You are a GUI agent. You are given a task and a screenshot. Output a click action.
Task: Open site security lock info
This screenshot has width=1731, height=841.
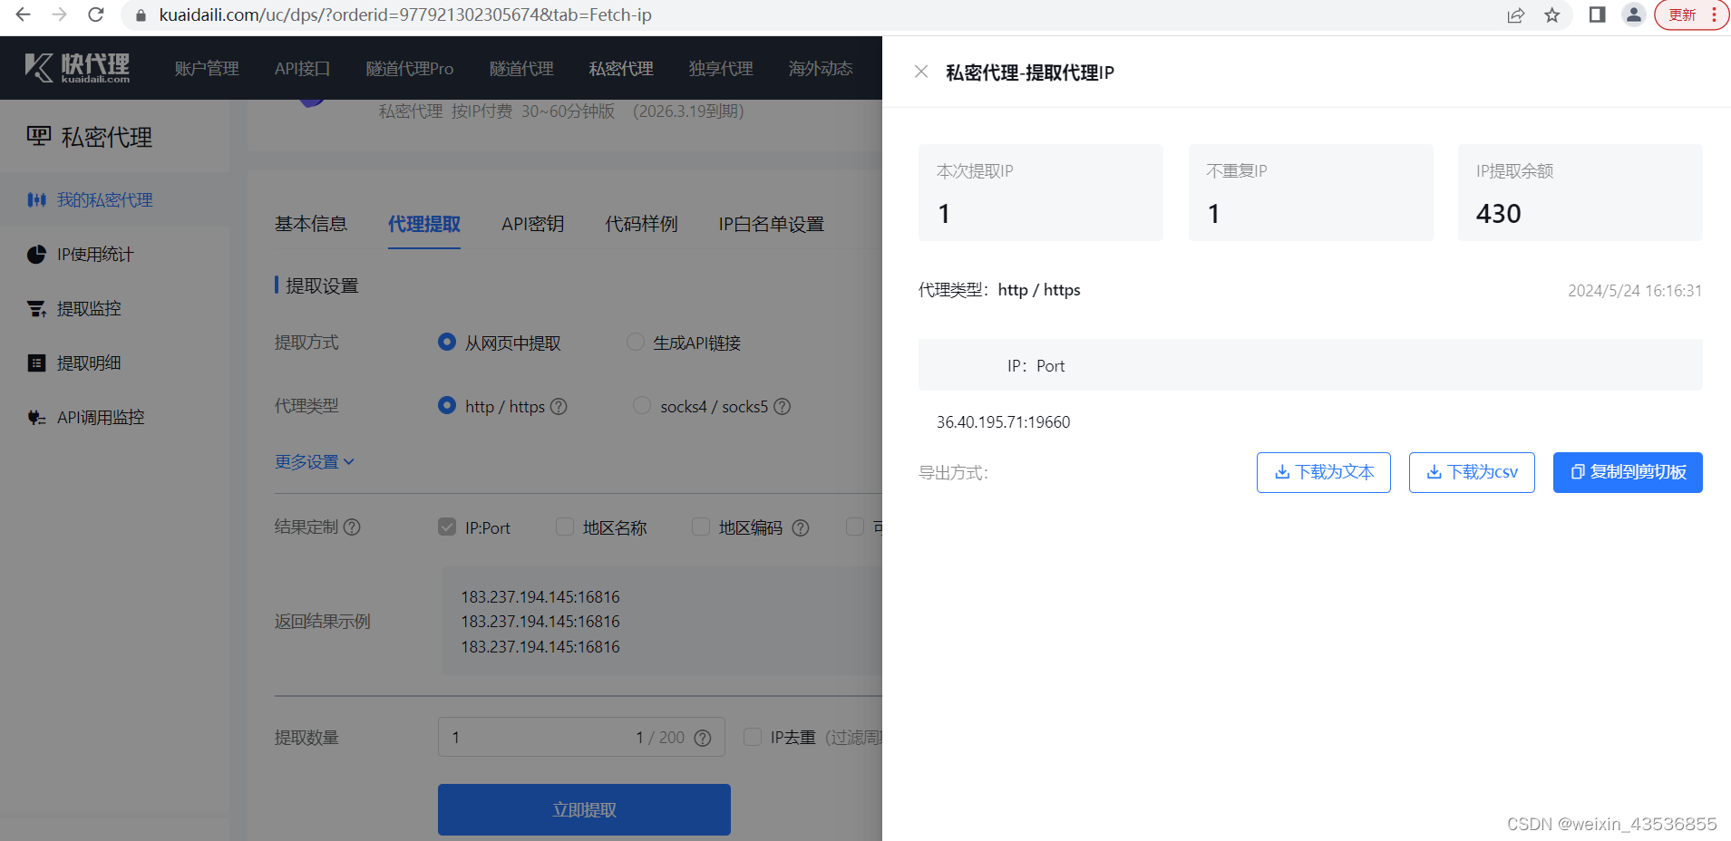point(141,15)
